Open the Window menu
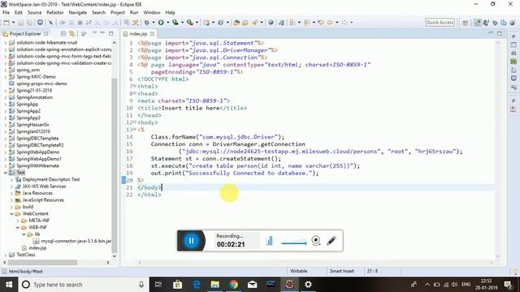Viewport: 520px width, 292px height. coord(152,12)
